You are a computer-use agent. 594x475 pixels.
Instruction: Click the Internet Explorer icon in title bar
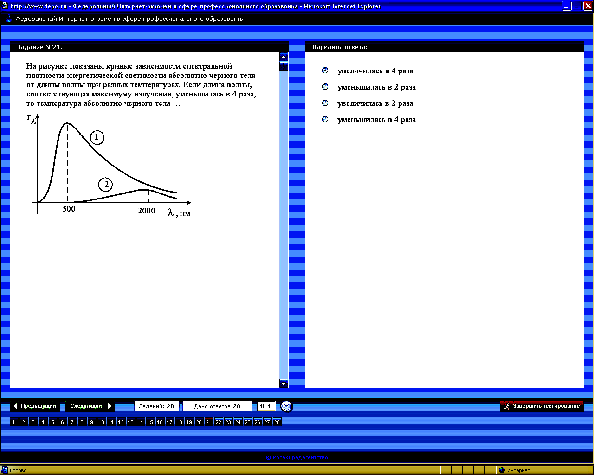coord(5,6)
